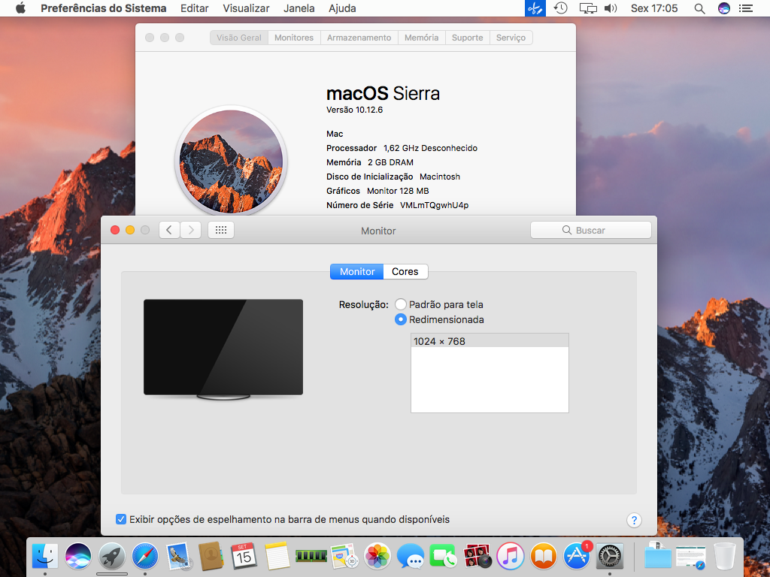Switch to Monitores tab in About window
The width and height of the screenshot is (770, 577).
coord(294,38)
